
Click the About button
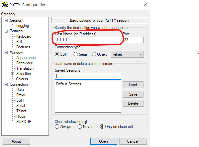16,141
